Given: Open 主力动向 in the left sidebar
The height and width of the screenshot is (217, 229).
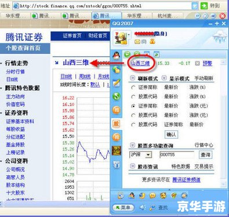Looking at the screenshot, I should point(16,97).
